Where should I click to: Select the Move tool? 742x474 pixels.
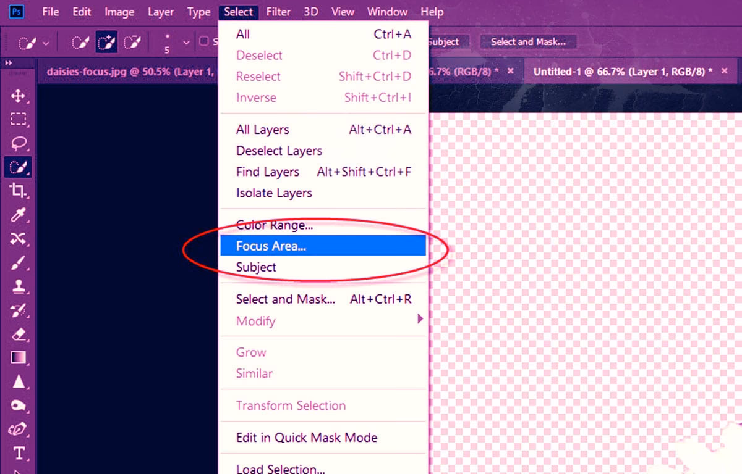(19, 96)
